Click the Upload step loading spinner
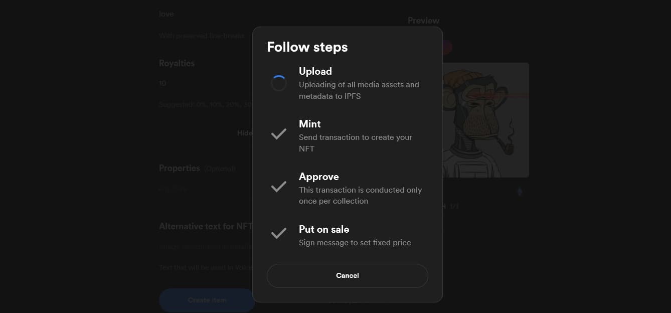This screenshot has width=671, height=313. pyautogui.click(x=279, y=83)
